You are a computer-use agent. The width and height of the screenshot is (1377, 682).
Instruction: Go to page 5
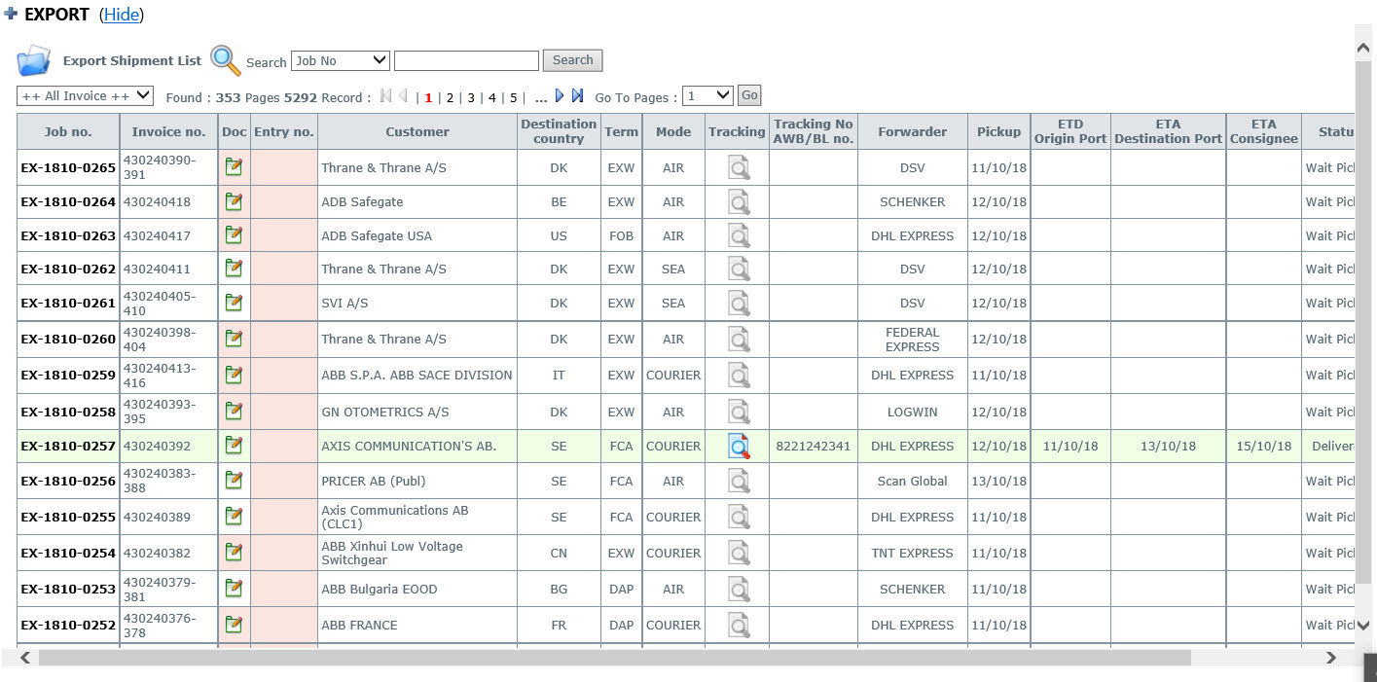point(514,97)
